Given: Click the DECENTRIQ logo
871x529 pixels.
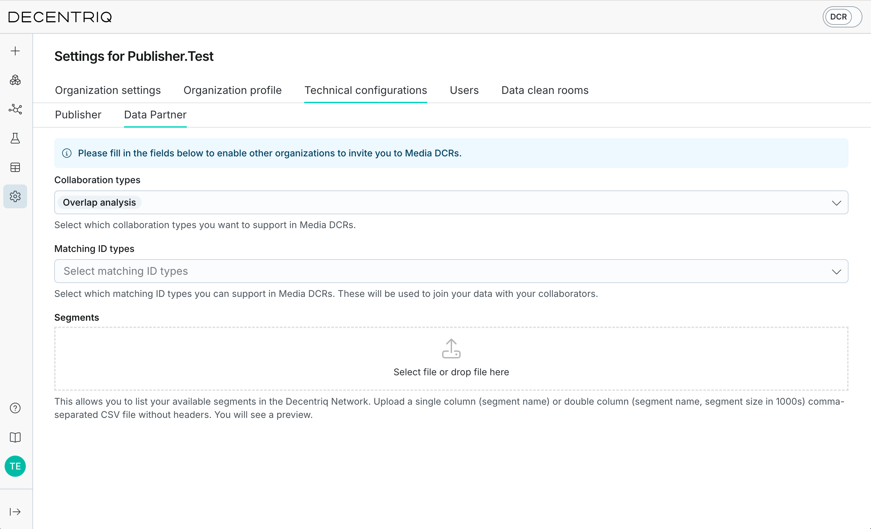Looking at the screenshot, I should pyautogui.click(x=60, y=17).
